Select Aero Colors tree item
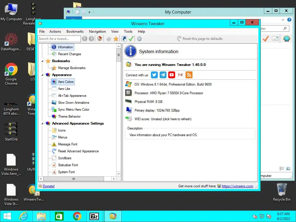This screenshot has height=222, width=296. (x=63, y=82)
